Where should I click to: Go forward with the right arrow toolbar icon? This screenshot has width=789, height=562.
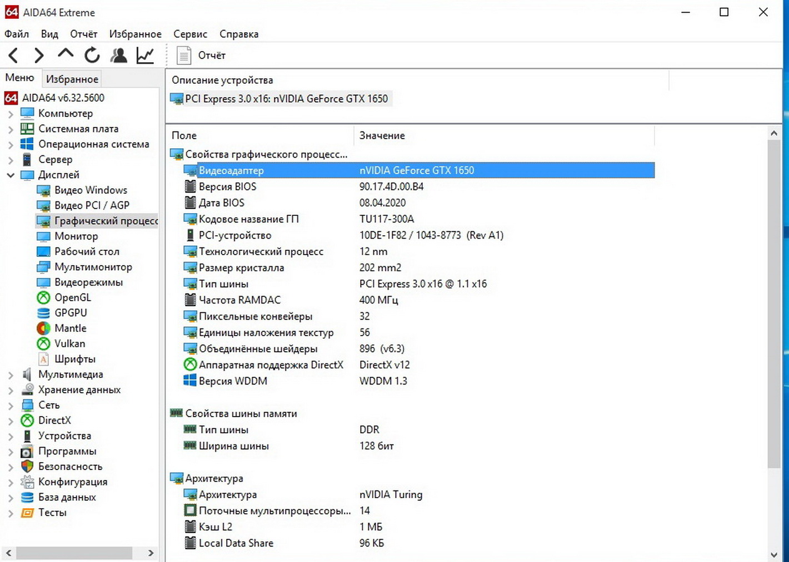click(x=39, y=55)
